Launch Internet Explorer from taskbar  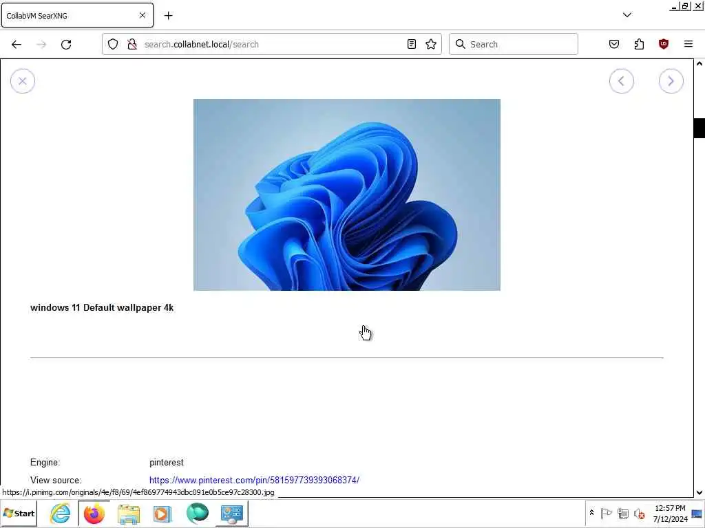click(x=61, y=513)
